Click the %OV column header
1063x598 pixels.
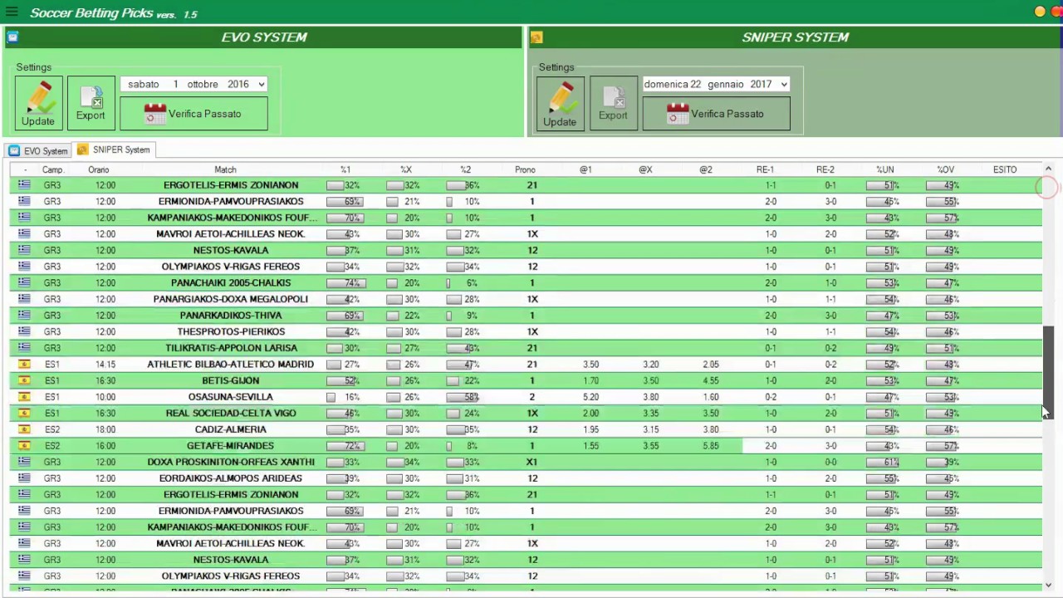(945, 169)
